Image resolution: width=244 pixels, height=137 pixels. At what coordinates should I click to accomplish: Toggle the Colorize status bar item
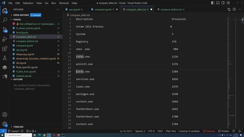pyautogui.click(x=209, y=131)
